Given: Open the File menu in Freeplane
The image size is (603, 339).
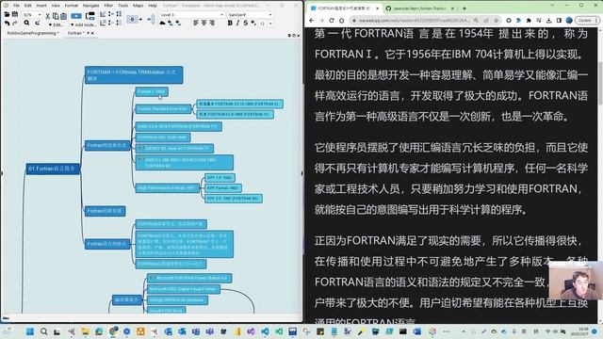Looking at the screenshot, I should (16, 6).
